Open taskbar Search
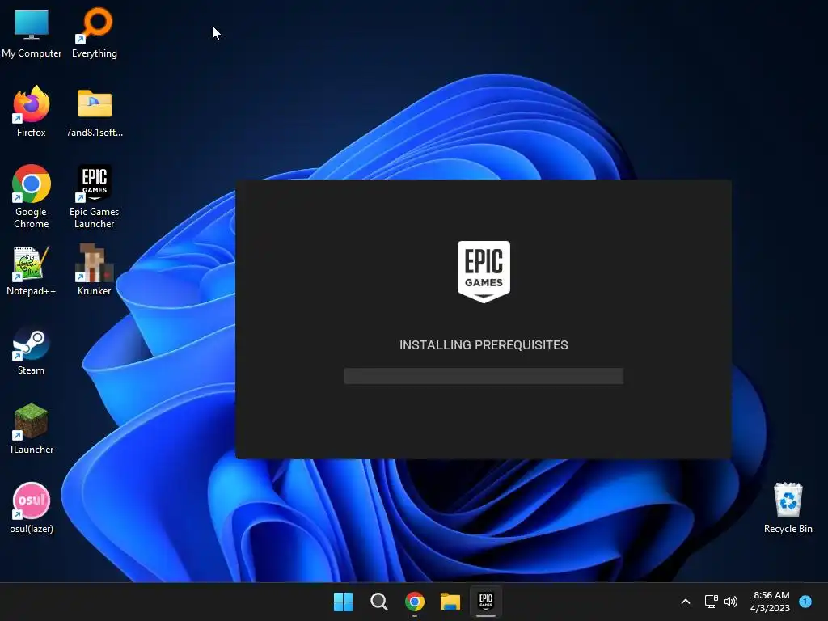This screenshot has height=621, width=828. [378, 602]
